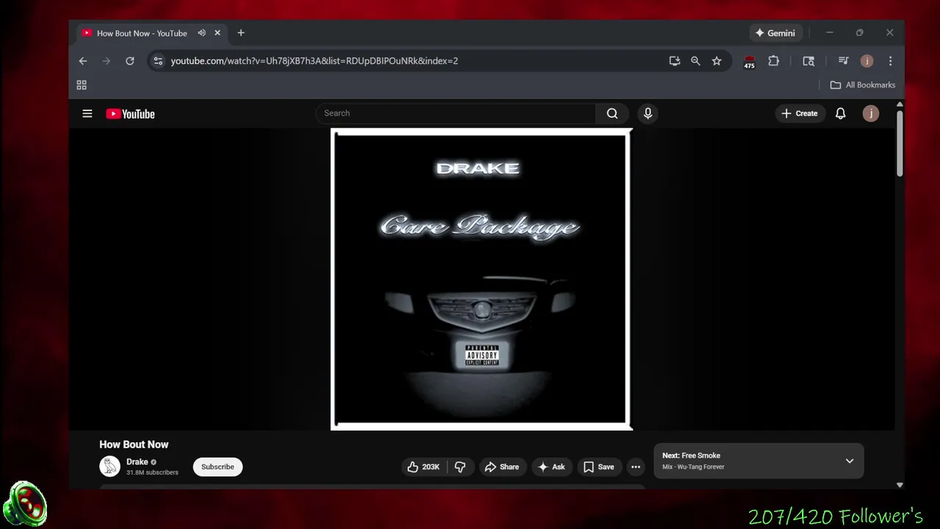Open the media controls icon in toolbar
Viewport: 940px width, 529px height.
tap(843, 61)
